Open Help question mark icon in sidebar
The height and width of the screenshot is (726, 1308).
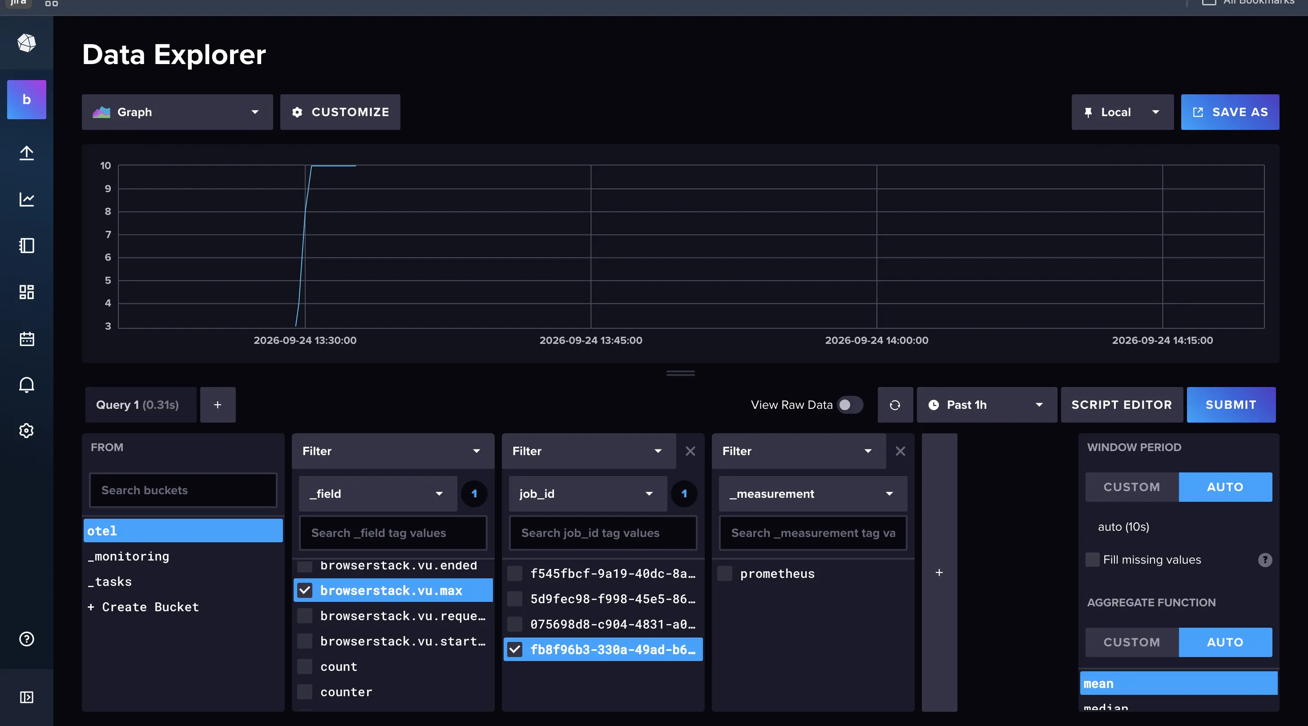coord(26,639)
